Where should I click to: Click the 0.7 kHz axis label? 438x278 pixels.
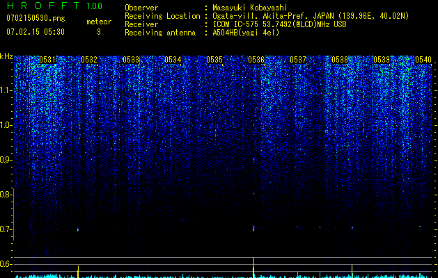coord(5,229)
